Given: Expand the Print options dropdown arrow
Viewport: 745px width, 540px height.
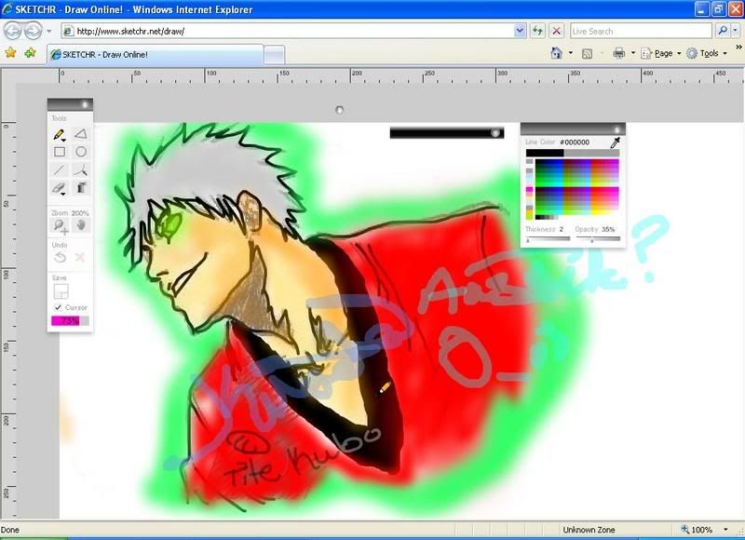Looking at the screenshot, I should coord(633,53).
